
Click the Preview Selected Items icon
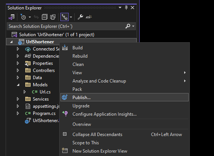point(89,17)
